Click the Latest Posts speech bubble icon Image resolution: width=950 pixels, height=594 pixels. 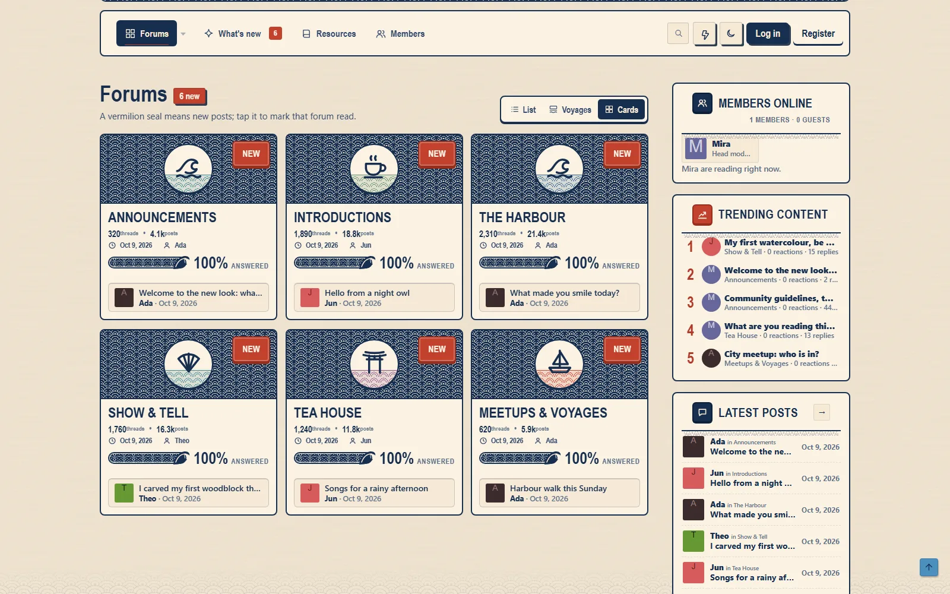point(702,412)
